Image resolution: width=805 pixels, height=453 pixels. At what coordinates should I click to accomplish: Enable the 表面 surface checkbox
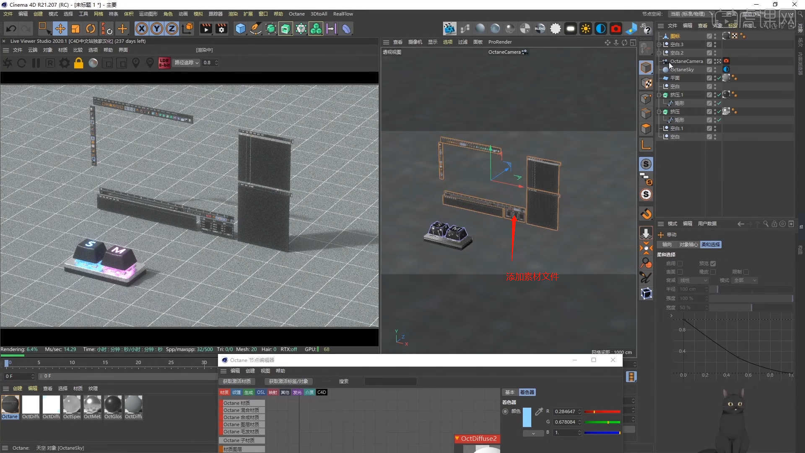(680, 272)
